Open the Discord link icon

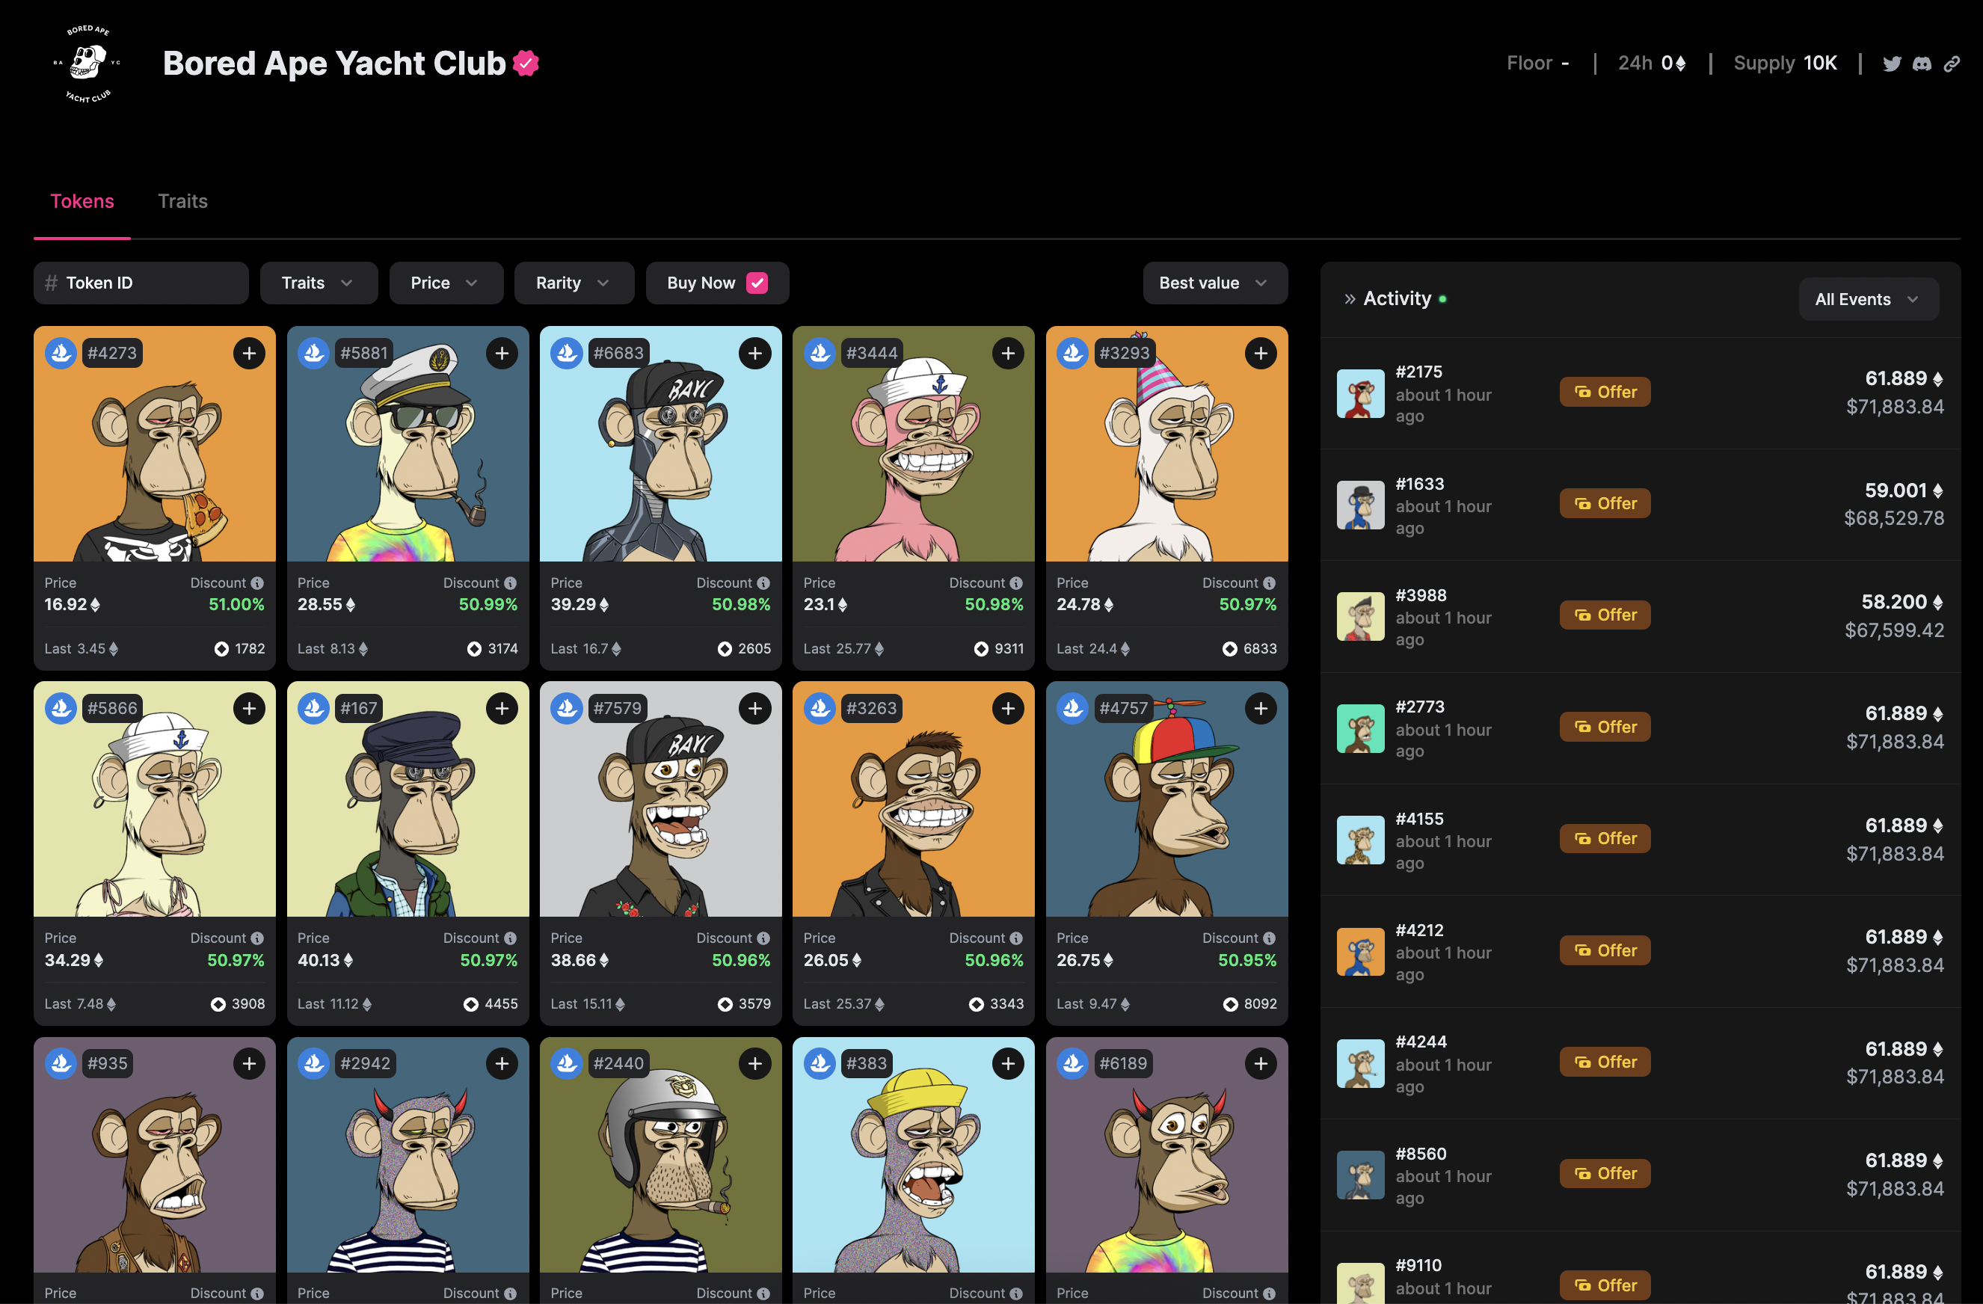[x=1922, y=64]
